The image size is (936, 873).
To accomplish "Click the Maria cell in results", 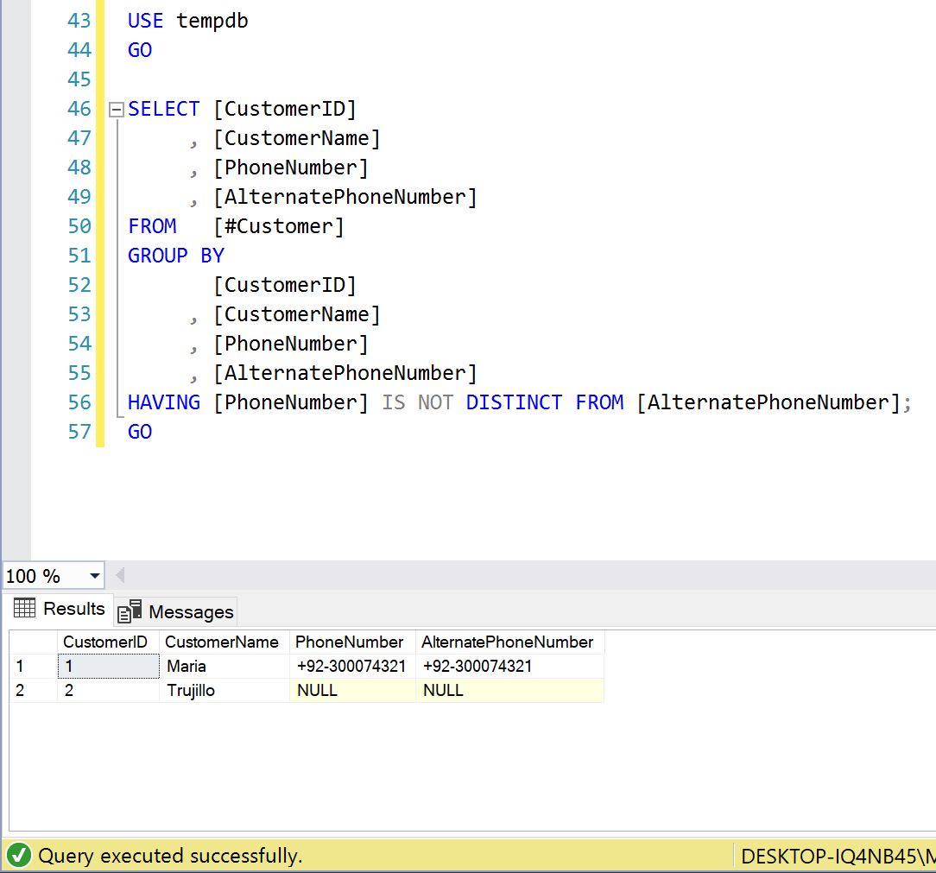I will (224, 667).
